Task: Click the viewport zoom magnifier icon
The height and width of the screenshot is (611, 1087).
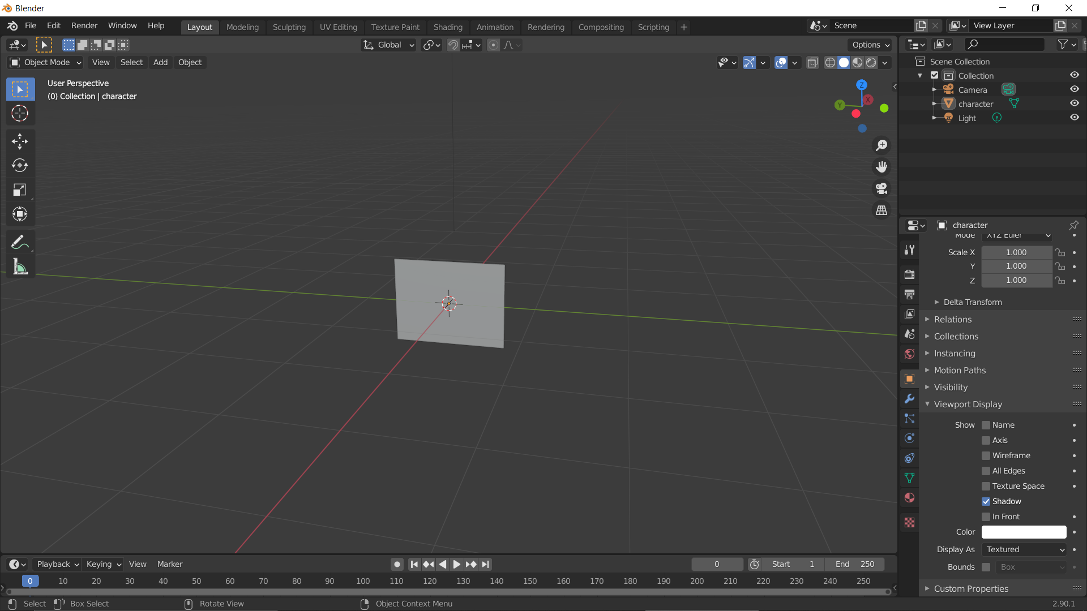Action: 881,145
